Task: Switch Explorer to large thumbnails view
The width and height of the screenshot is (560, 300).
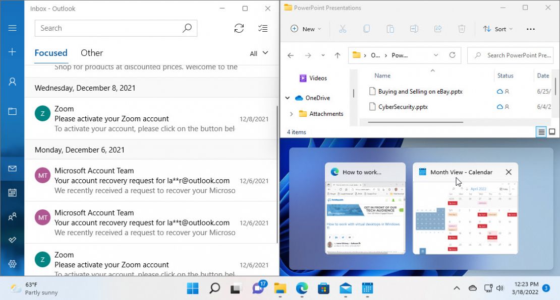Action: 552,131
